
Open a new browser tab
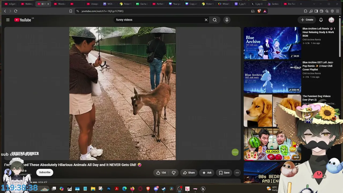click(x=301, y=4)
